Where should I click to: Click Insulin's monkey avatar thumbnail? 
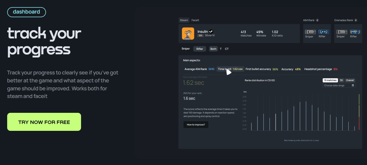point(188,34)
